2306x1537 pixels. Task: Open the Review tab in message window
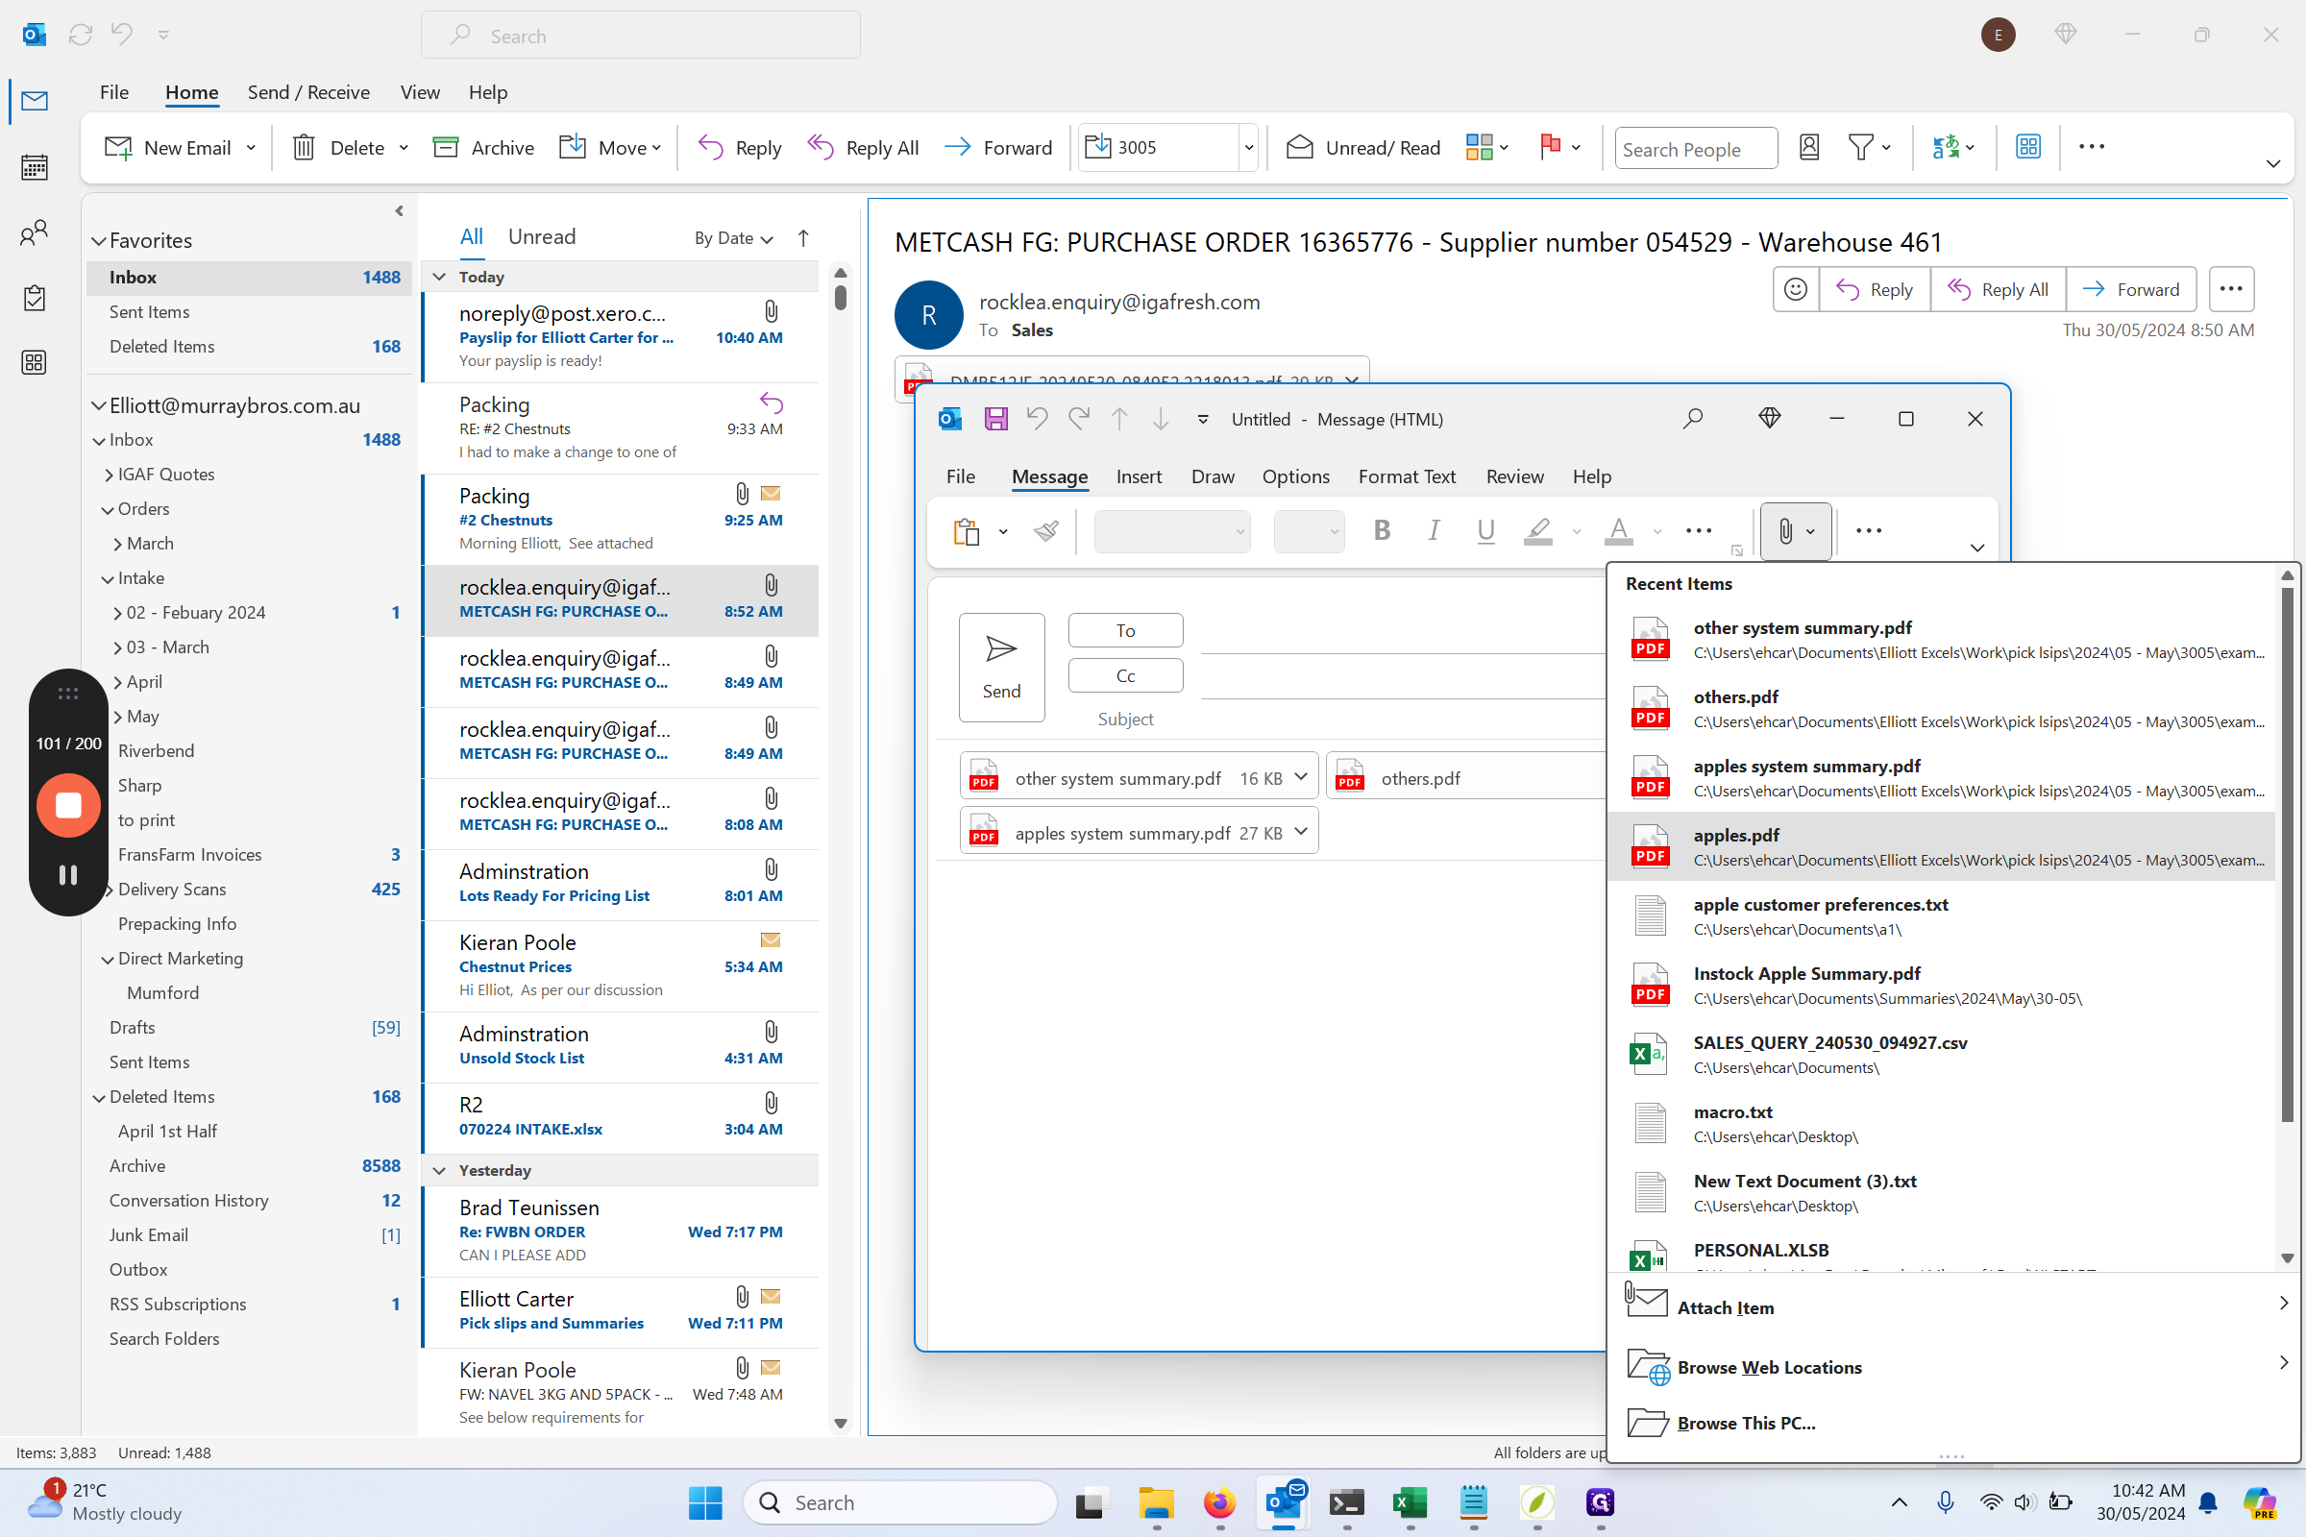pyautogui.click(x=1514, y=476)
